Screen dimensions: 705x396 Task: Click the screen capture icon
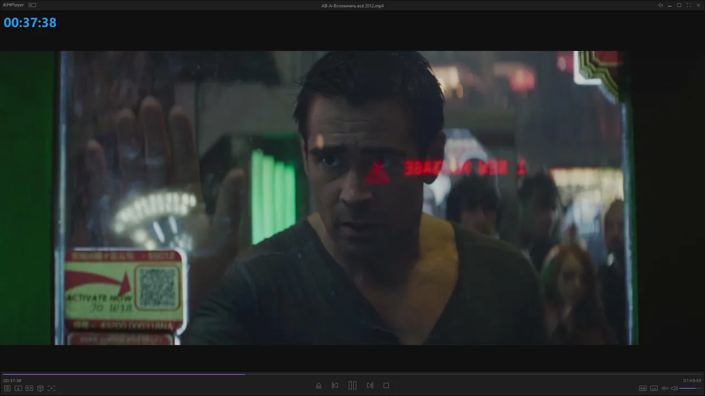tap(51, 388)
